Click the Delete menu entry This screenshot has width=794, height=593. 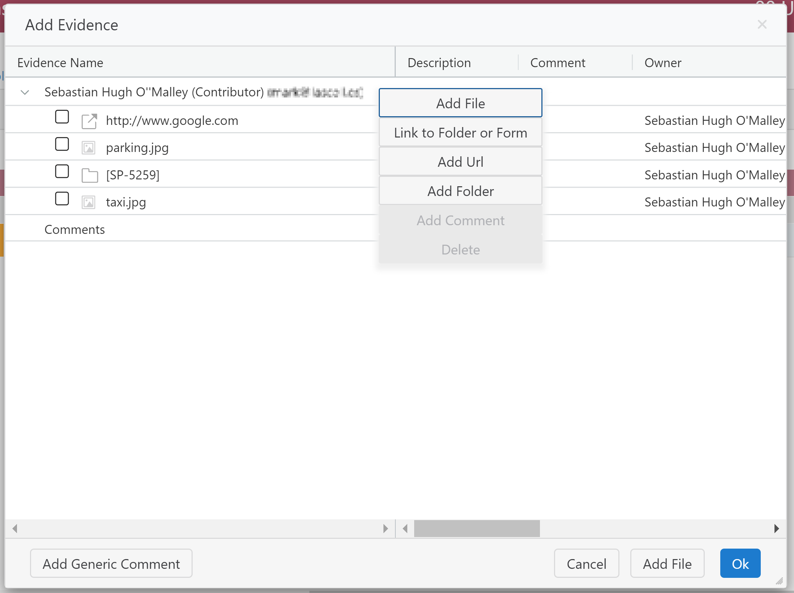point(460,249)
